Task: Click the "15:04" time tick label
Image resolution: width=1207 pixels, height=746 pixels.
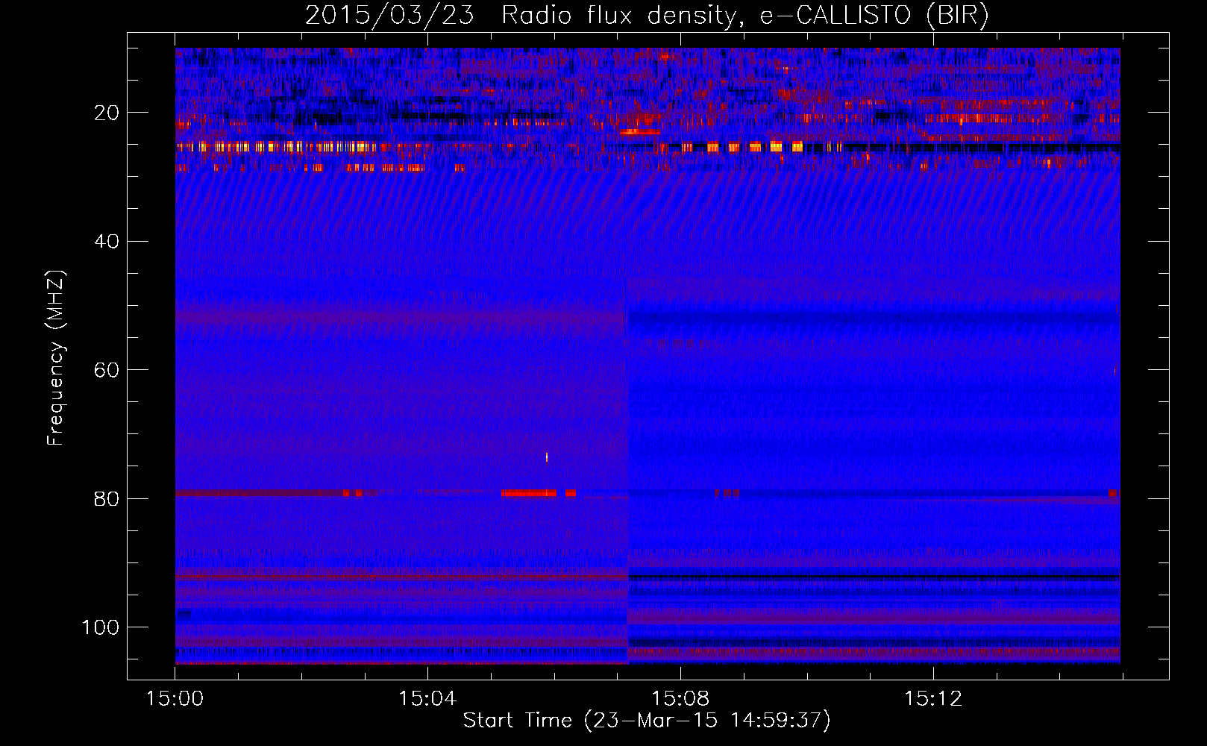Action: (x=427, y=699)
